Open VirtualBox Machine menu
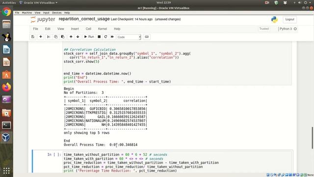 (x=27, y=13)
